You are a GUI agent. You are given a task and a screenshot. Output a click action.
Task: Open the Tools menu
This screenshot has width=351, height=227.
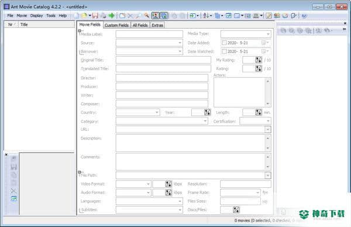(x=51, y=16)
